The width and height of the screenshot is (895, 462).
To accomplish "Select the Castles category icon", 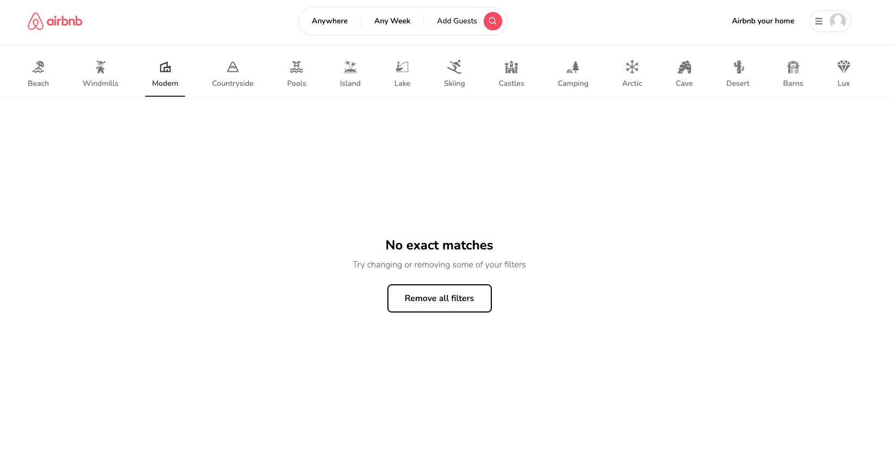I will pyautogui.click(x=511, y=67).
